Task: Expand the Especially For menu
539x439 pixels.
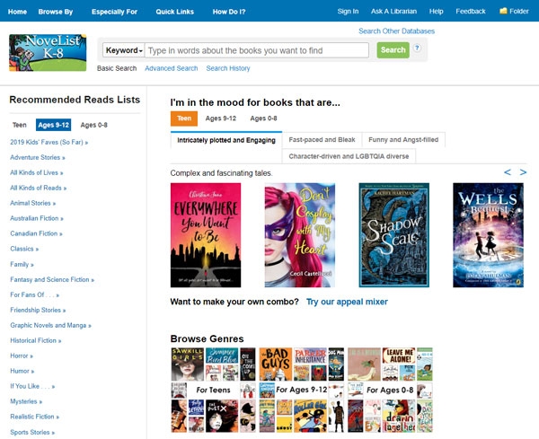Action: point(114,12)
